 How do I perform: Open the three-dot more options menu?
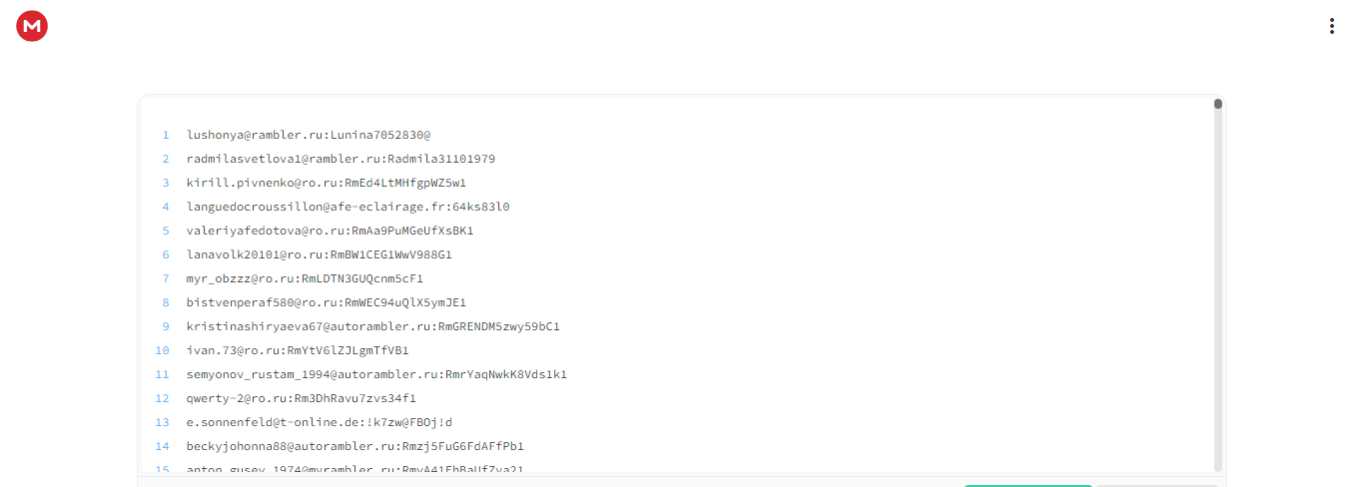pyautogui.click(x=1331, y=26)
